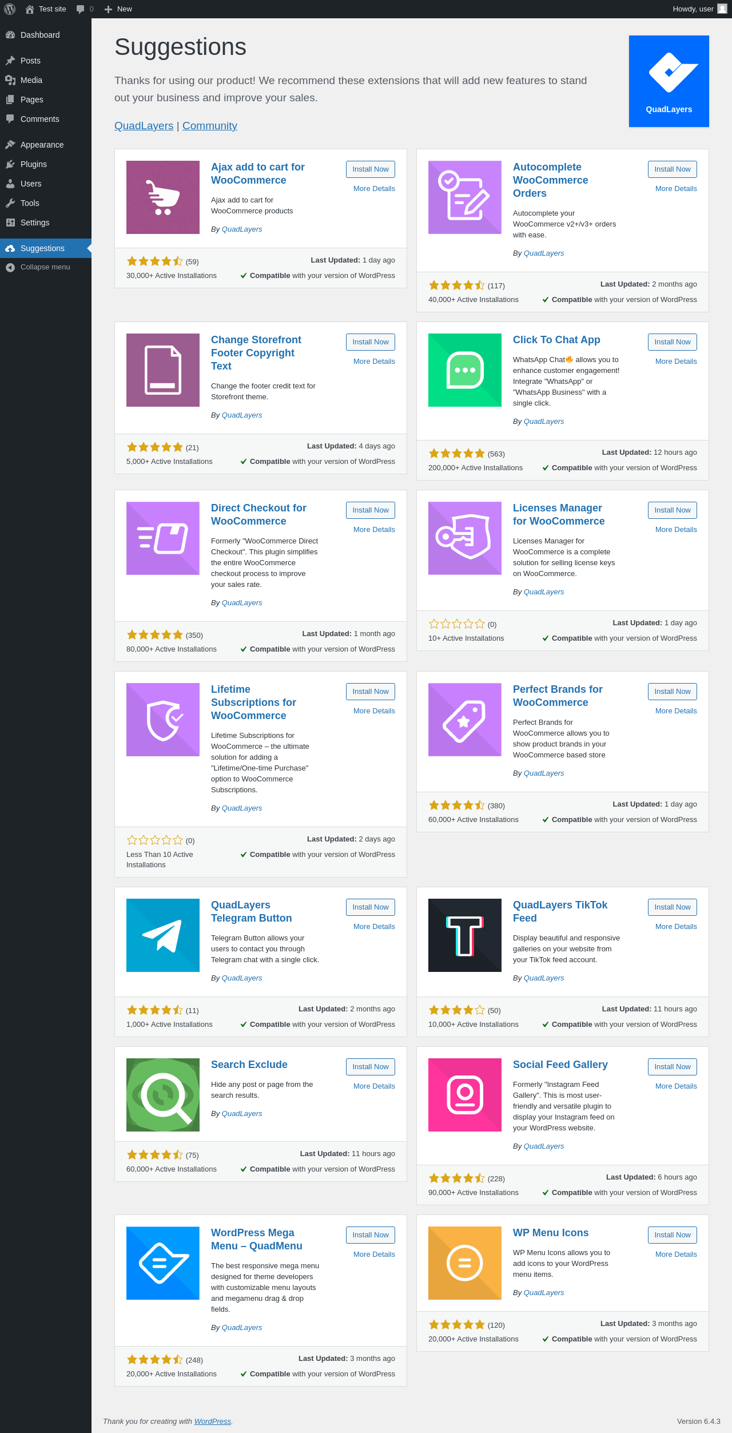
Task: Open the comments bubble in admin bar
Action: point(85,9)
